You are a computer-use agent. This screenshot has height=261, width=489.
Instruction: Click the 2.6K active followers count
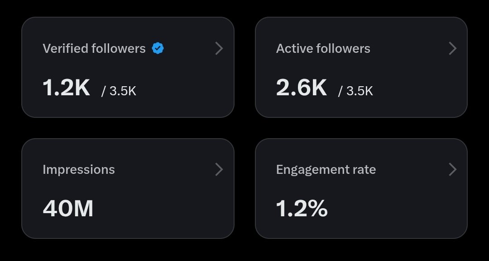tap(301, 88)
